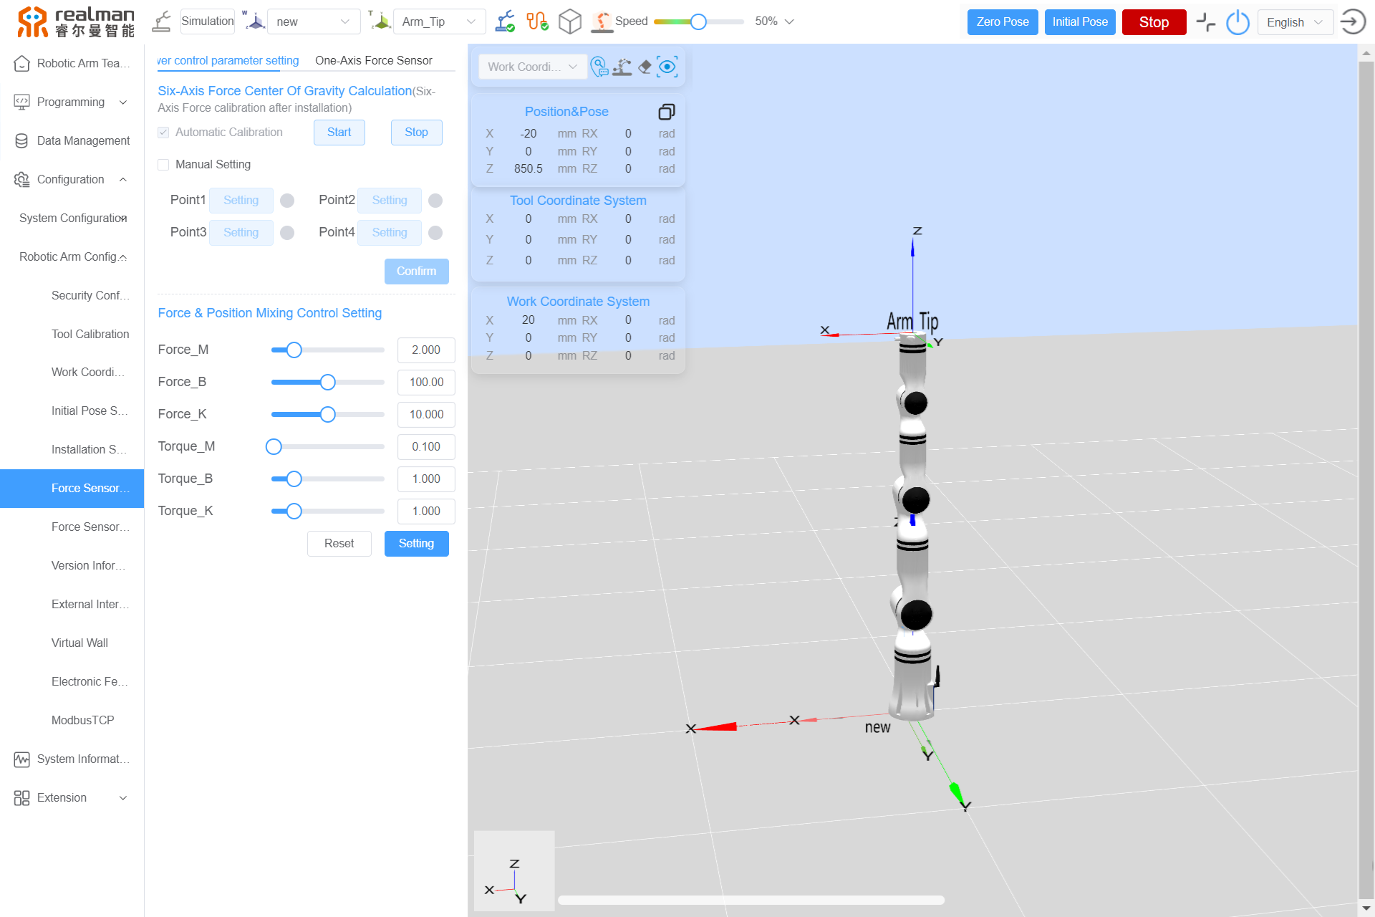1375x917 pixels.
Task: Expand the Programming section in the sidebar
Action: tap(72, 102)
